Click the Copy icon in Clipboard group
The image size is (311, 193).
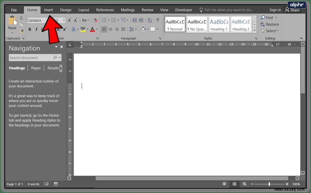point(21,25)
